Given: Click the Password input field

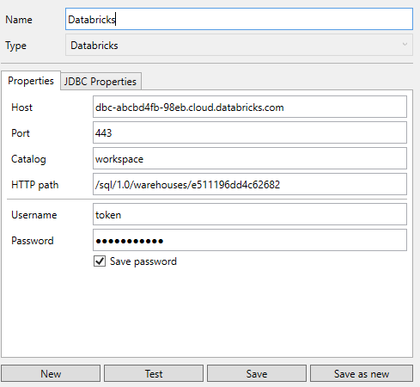Looking at the screenshot, I should point(250,240).
